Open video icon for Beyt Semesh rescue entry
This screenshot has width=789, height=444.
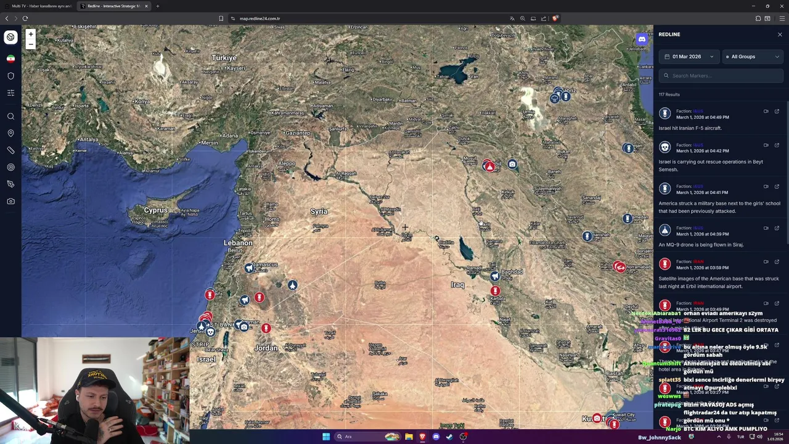(x=766, y=145)
